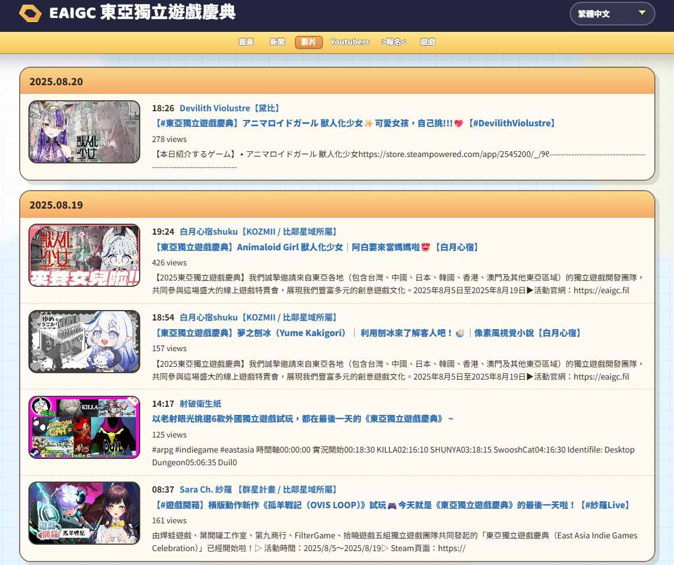Select the 影片 videos tab
This screenshot has height=565, width=674.
[308, 42]
